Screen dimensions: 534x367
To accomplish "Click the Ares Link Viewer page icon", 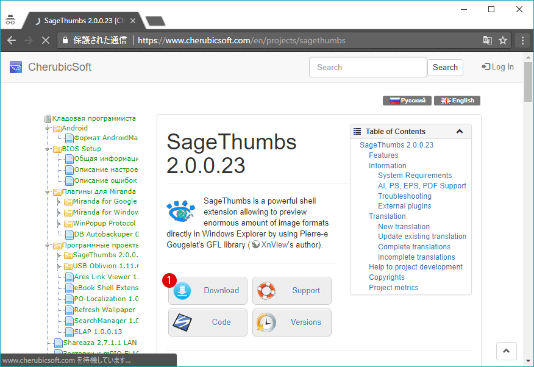I will tap(69, 277).
